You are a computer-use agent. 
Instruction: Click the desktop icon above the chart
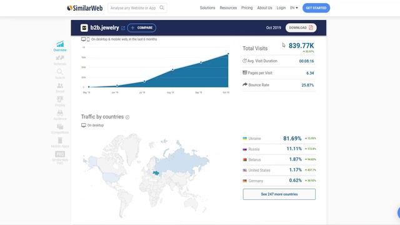tap(83, 39)
